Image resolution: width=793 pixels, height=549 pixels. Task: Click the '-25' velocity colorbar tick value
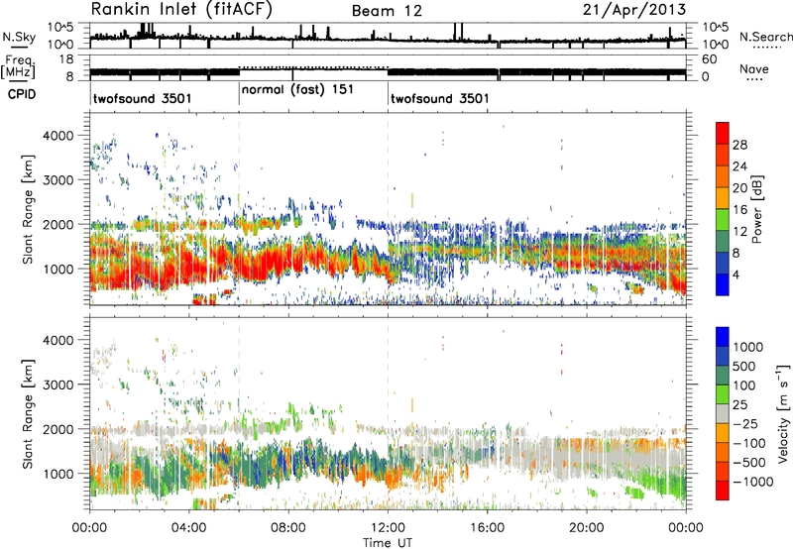pyautogui.click(x=745, y=423)
